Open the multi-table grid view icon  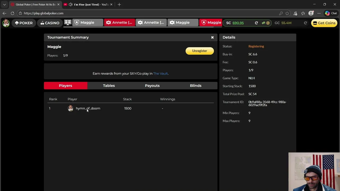68,23
